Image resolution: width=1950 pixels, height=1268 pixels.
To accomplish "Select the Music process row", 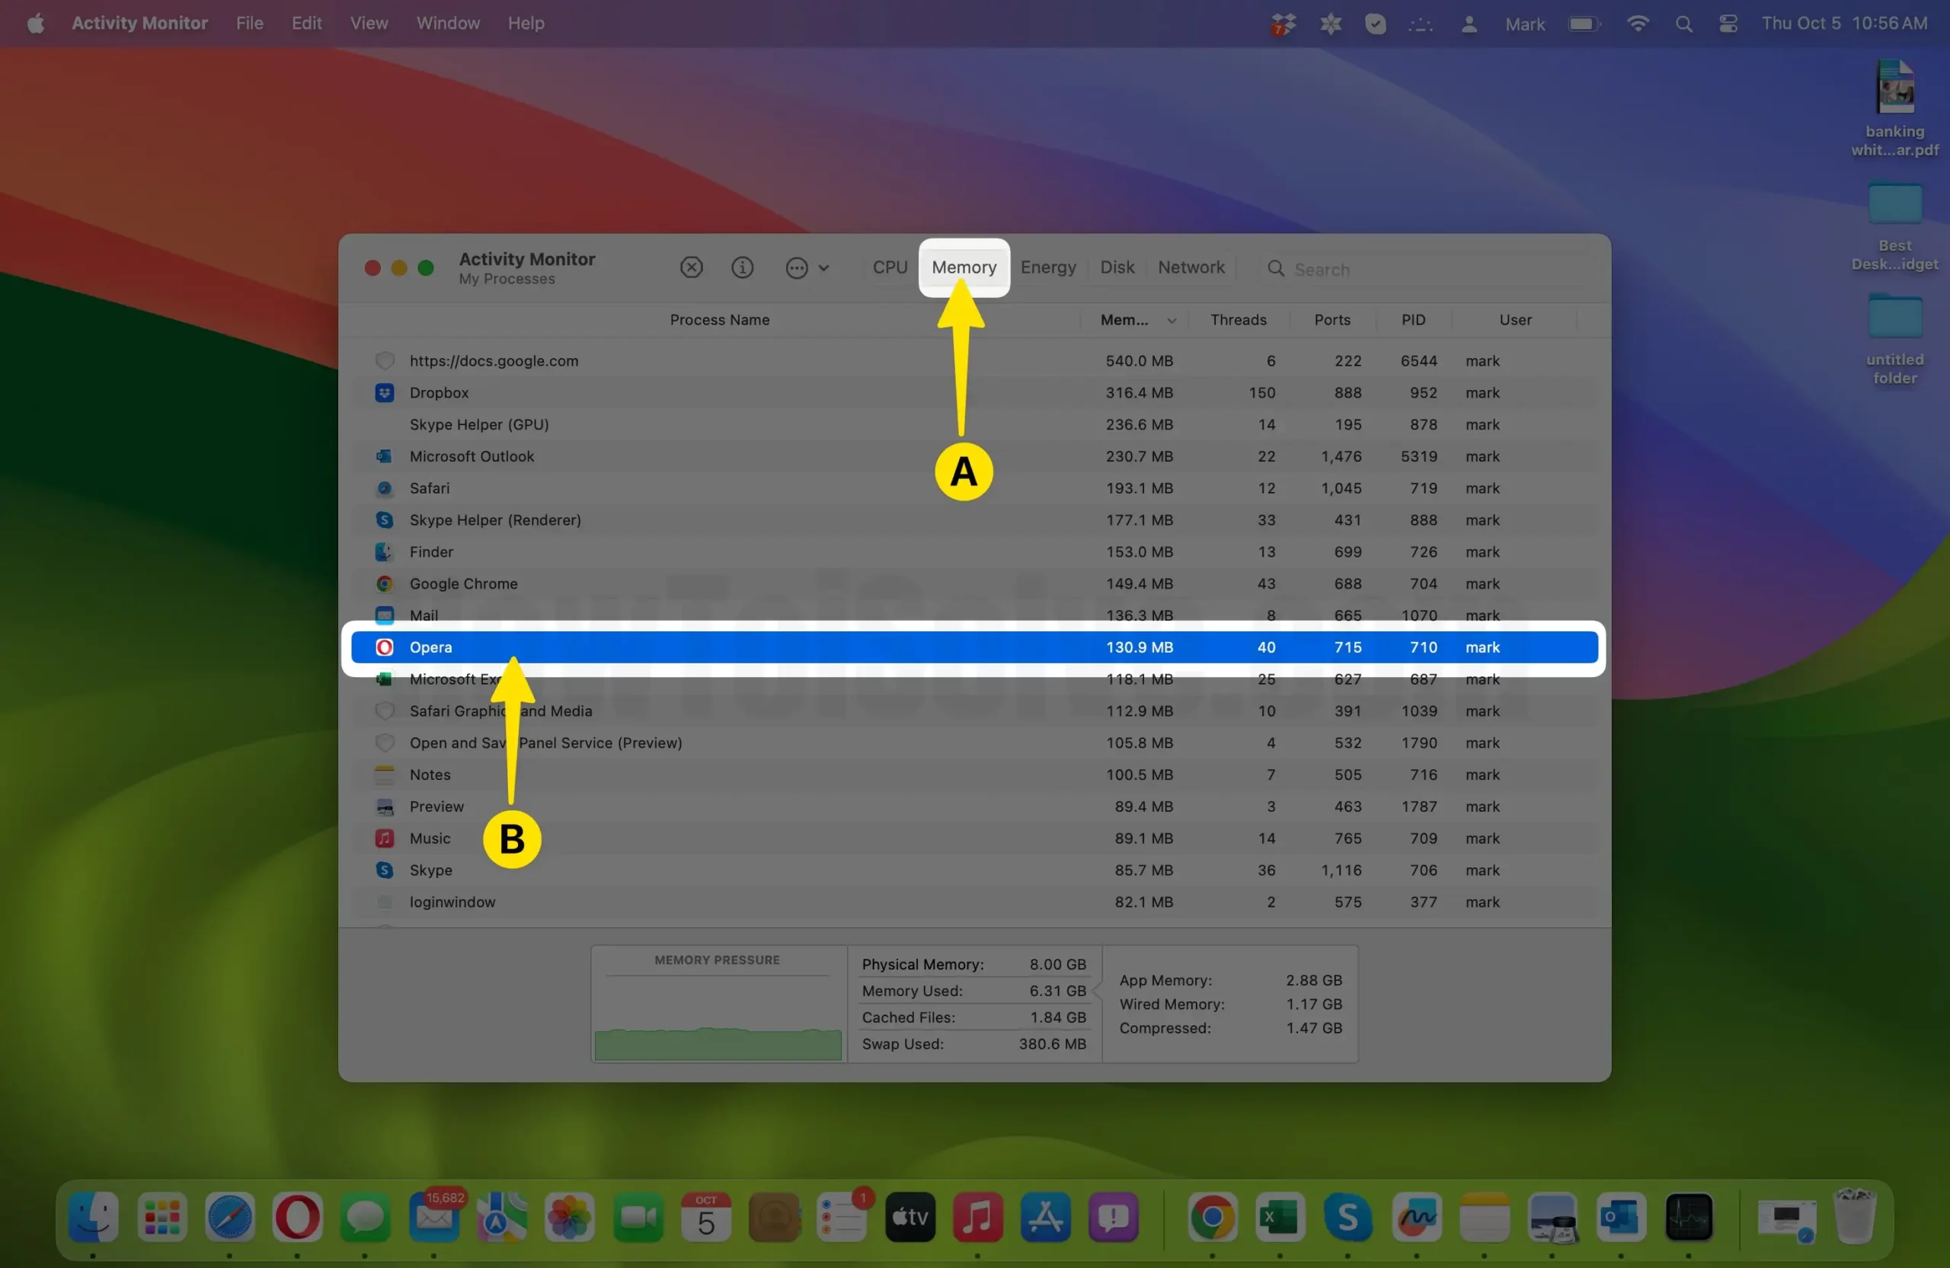I will pyautogui.click(x=974, y=838).
